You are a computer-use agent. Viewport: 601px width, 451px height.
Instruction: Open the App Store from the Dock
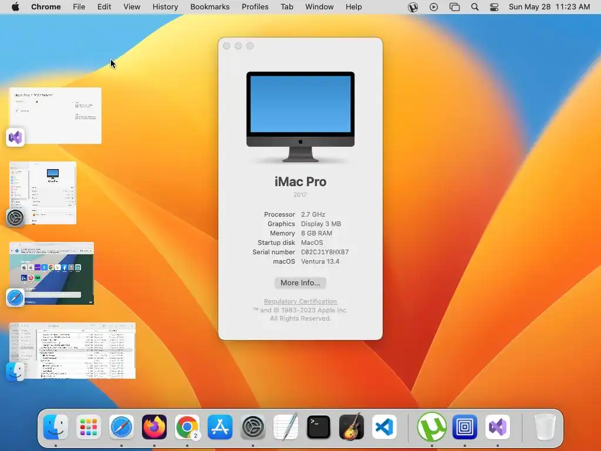pyautogui.click(x=220, y=427)
